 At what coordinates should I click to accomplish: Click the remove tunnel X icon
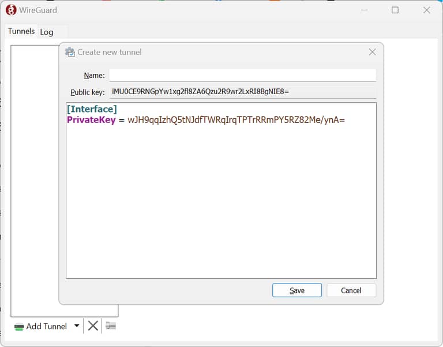point(93,326)
